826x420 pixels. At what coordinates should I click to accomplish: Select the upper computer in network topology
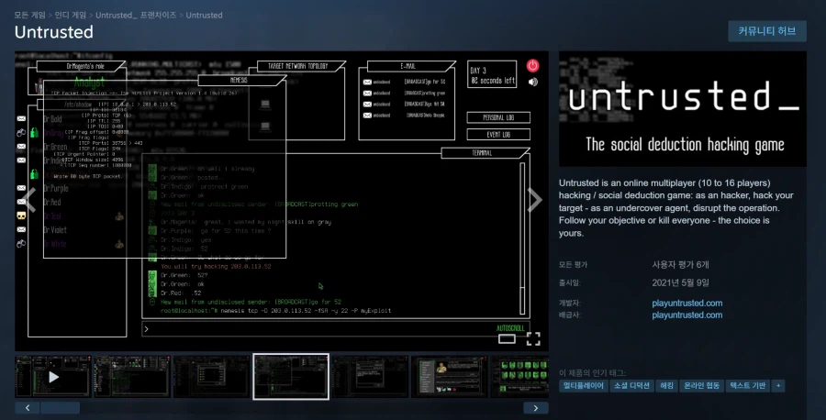coord(265,105)
